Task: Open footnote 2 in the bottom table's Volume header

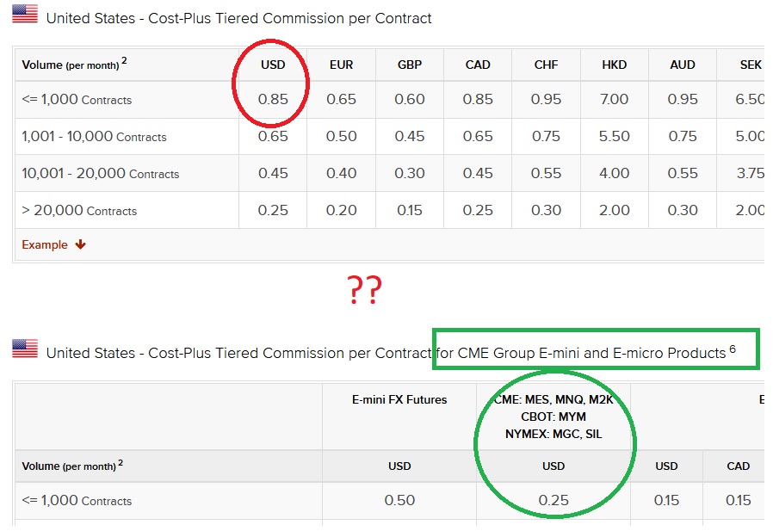Action: point(121,462)
